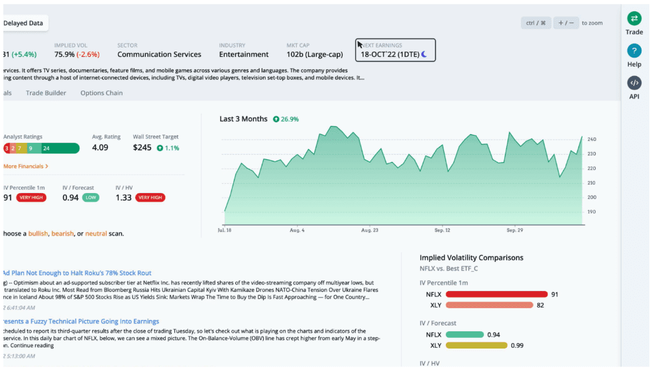Click the Next Earnings date box
Screen dimensions: 656x373
tap(396, 50)
